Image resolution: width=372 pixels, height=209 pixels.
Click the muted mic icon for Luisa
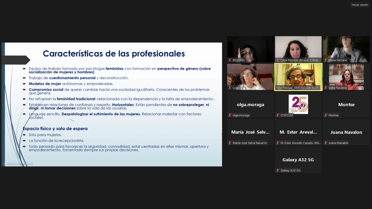pyautogui.click(x=230, y=88)
